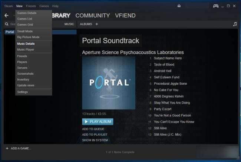Open the LIBRARY tab
Screen dimensions: 241x162
tap(61, 16)
